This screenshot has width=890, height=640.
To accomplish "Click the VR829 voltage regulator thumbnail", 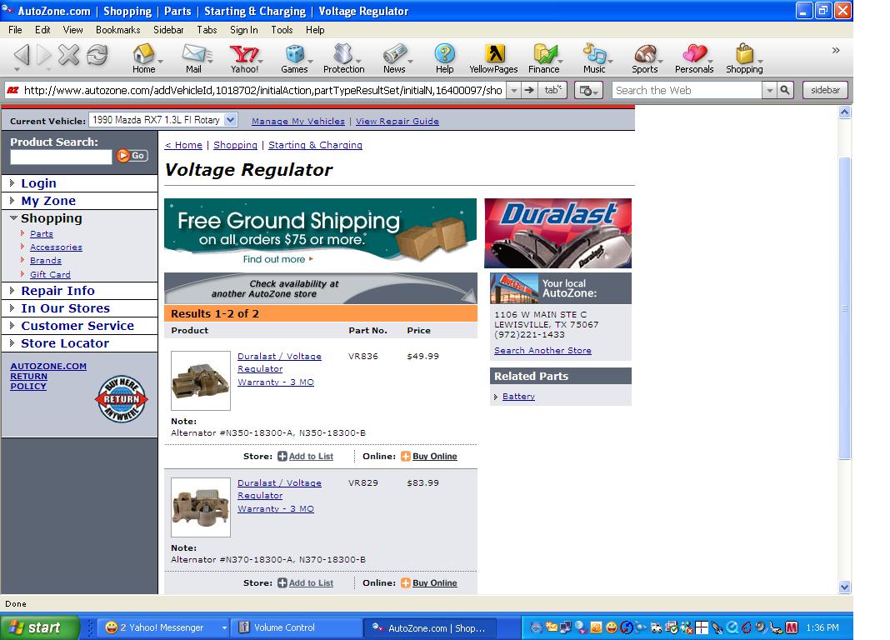I will (x=201, y=507).
